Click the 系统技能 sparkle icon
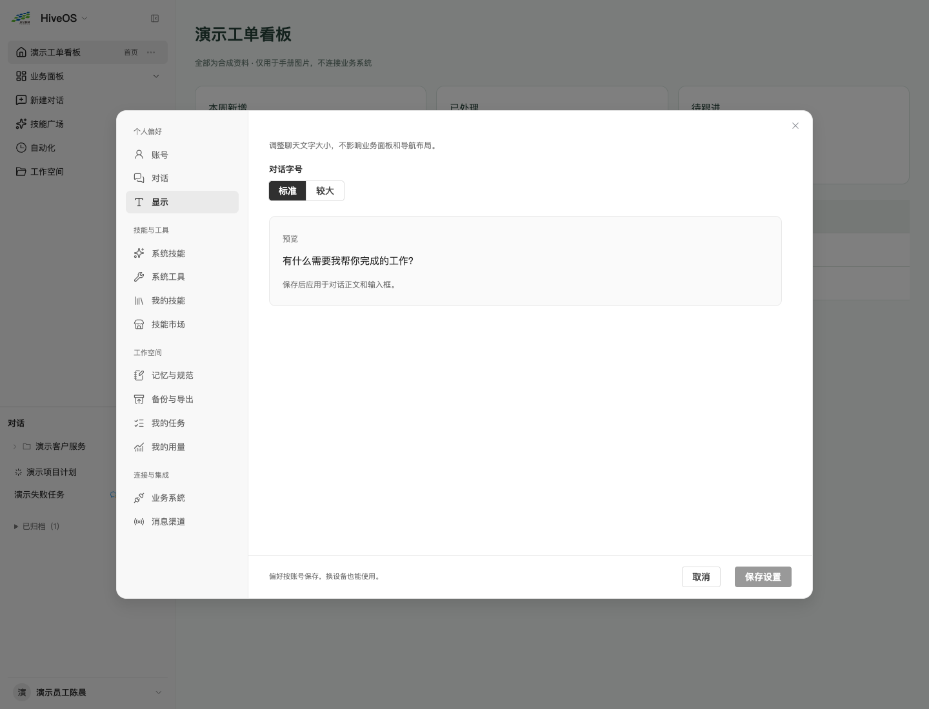The width and height of the screenshot is (929, 709). [x=139, y=253]
